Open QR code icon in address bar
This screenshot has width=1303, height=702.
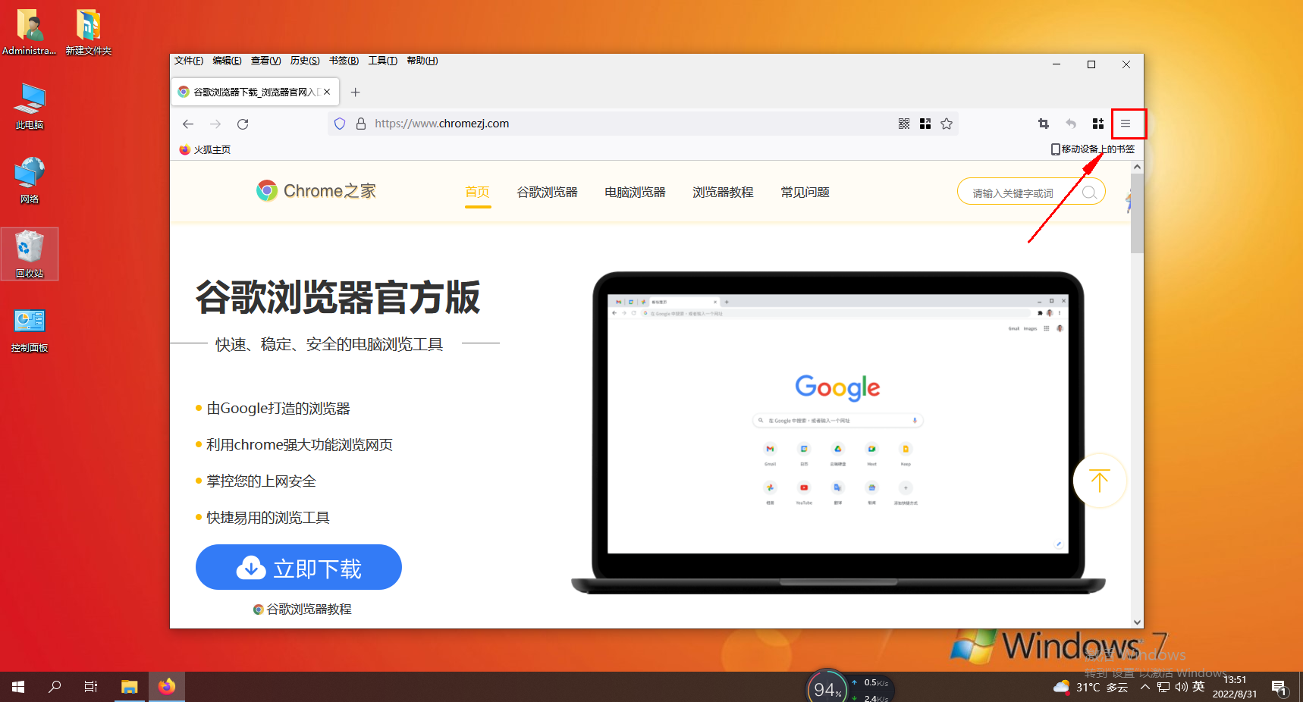click(x=904, y=124)
